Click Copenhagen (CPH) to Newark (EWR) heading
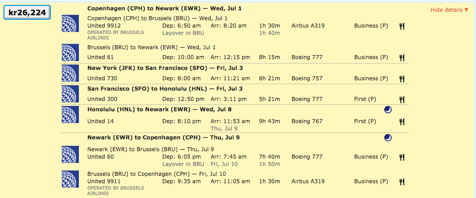This screenshot has height=198, width=476. [164, 8]
